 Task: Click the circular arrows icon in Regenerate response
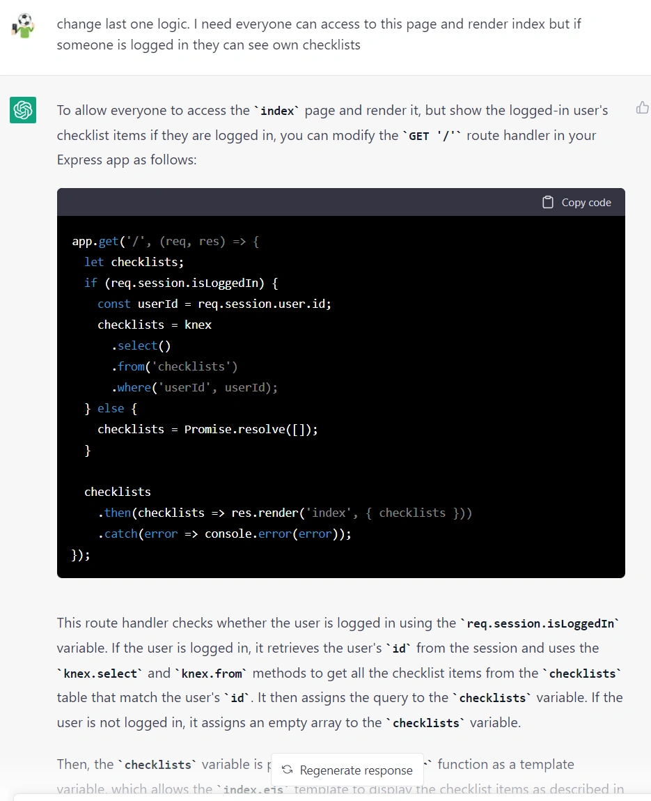click(x=288, y=770)
